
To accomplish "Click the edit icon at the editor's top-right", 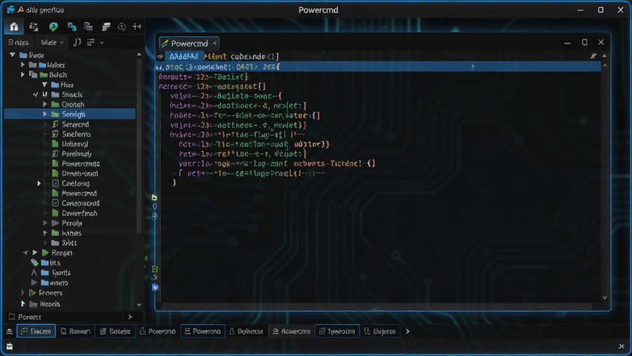I will 593,56.
